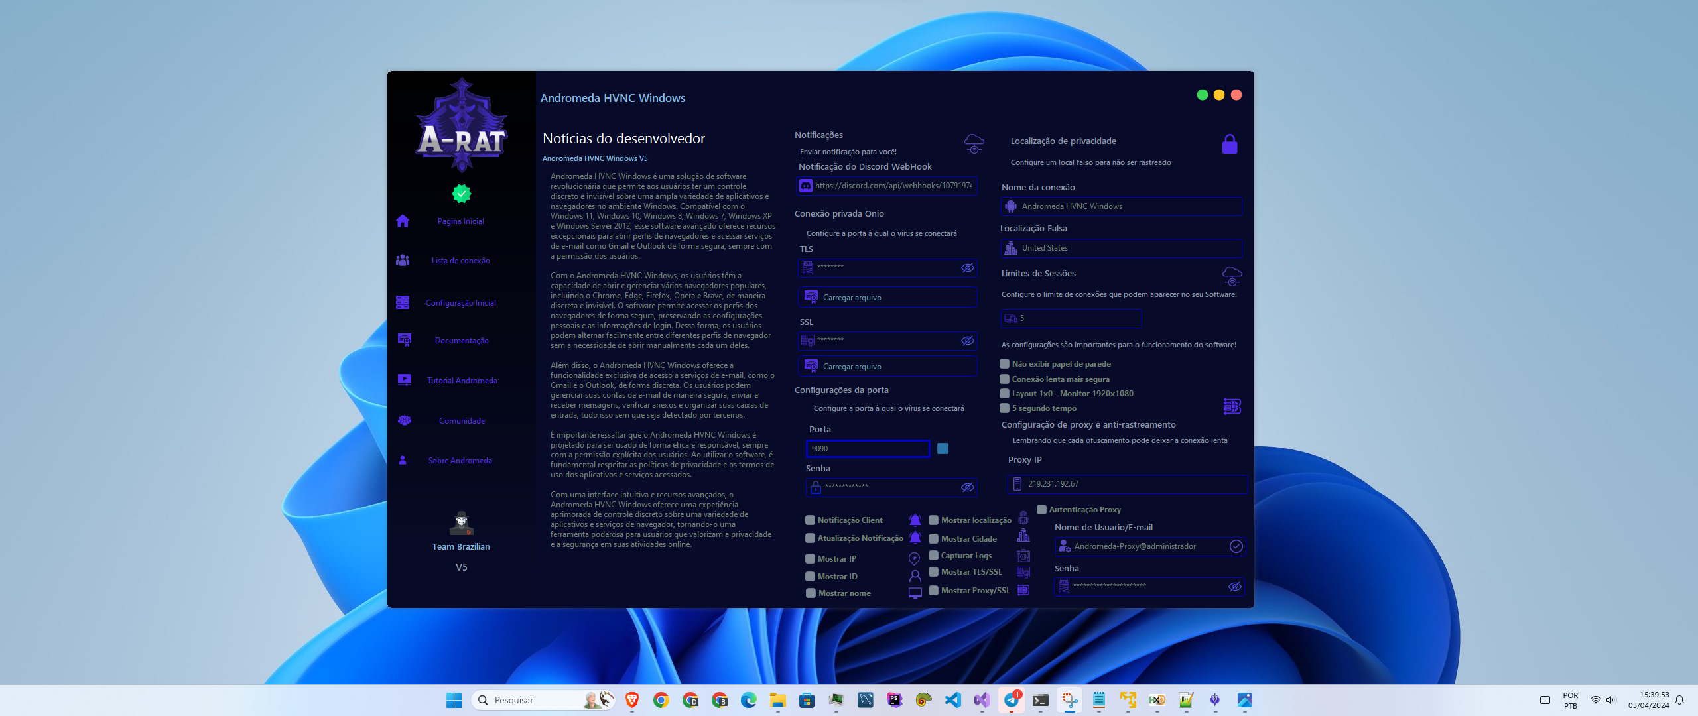Check the Capturar Logs option
Viewport: 1698px width, 716px height.
coord(933,556)
